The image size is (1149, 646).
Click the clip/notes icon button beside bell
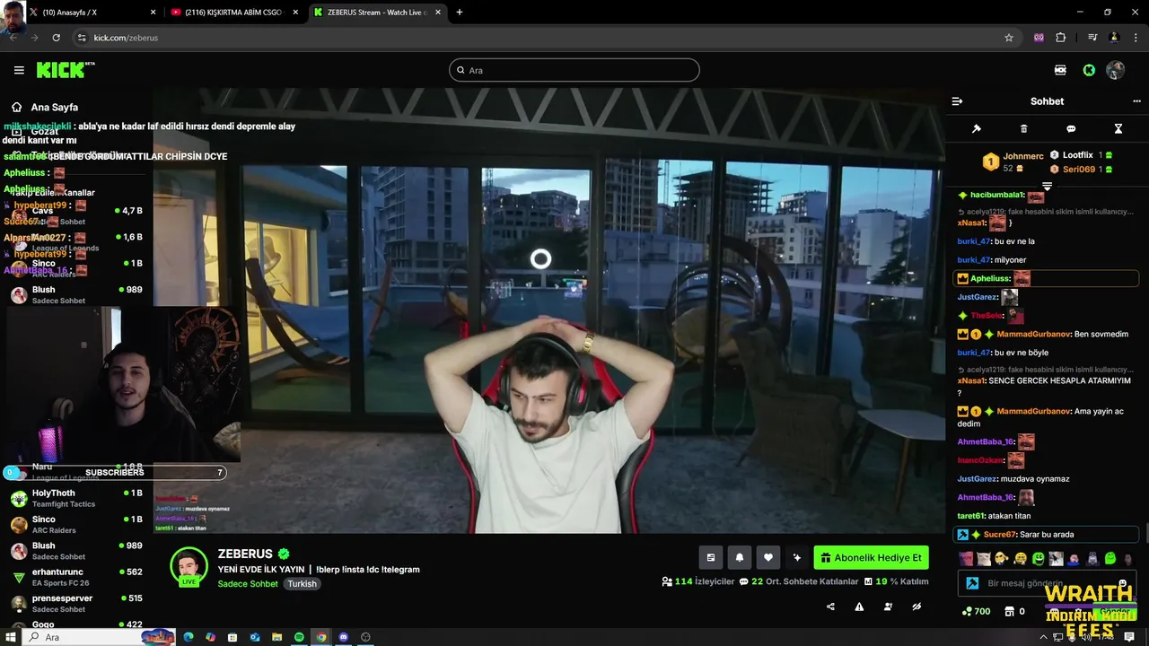pos(711,557)
